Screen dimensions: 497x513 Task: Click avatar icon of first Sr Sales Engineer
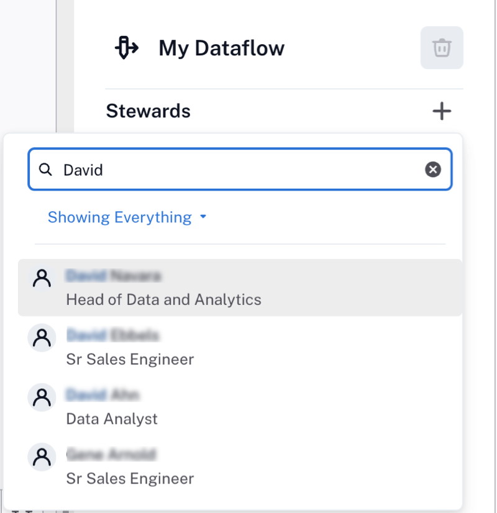42,338
